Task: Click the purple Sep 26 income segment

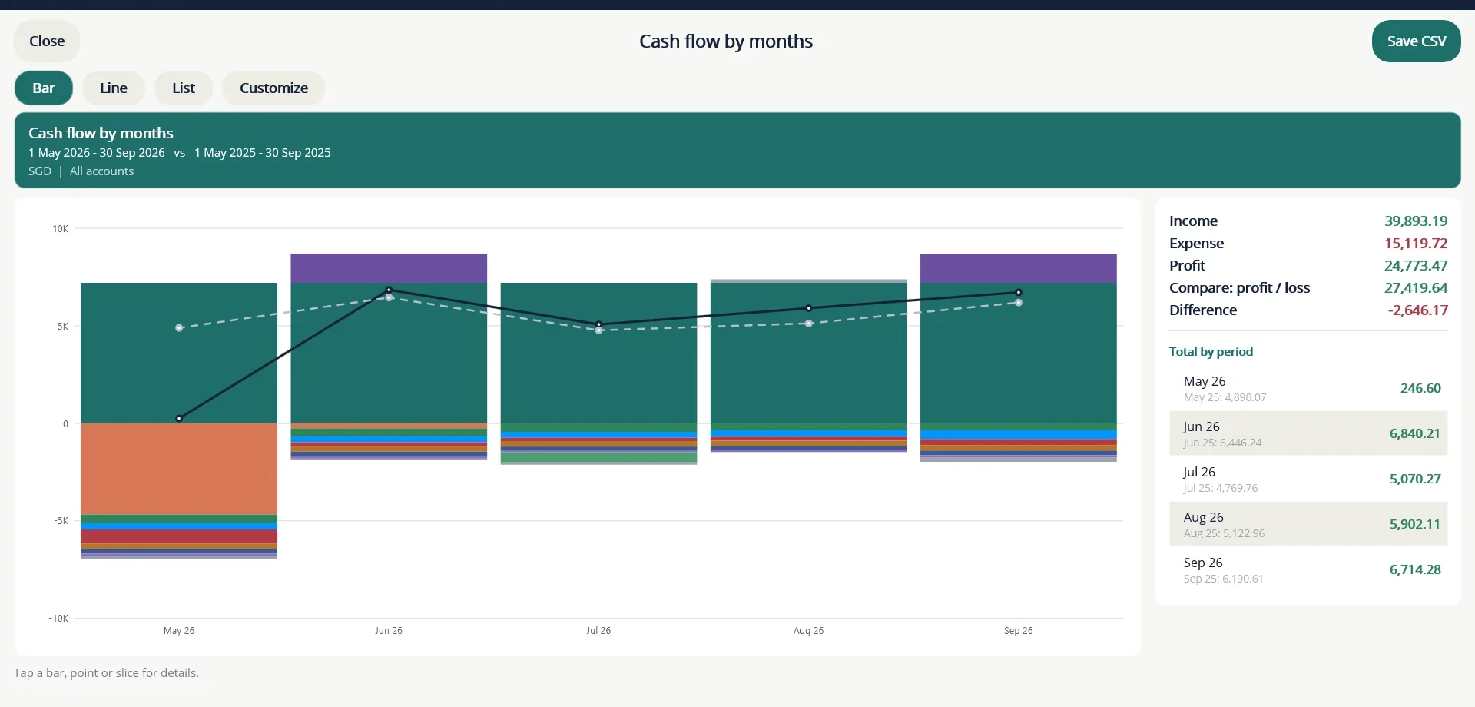Action: coord(1019,268)
